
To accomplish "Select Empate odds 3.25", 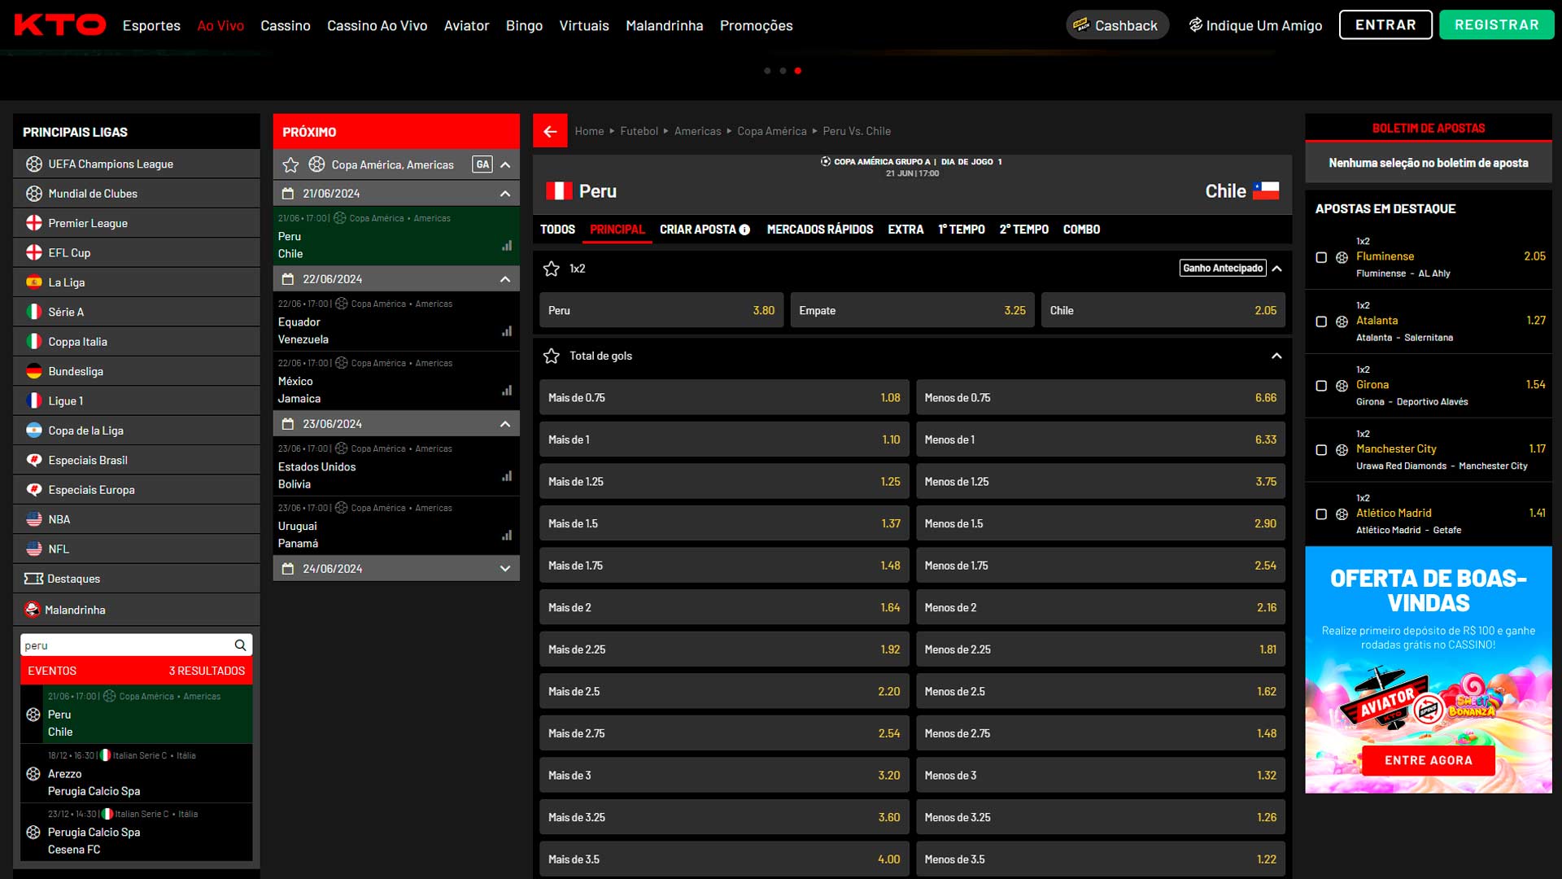I will click(x=912, y=310).
